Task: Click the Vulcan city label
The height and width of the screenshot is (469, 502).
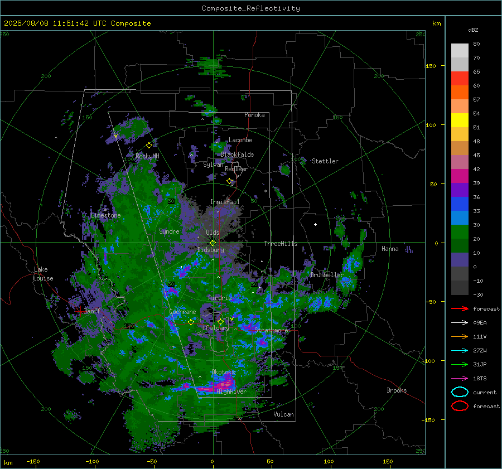Action: [283, 414]
